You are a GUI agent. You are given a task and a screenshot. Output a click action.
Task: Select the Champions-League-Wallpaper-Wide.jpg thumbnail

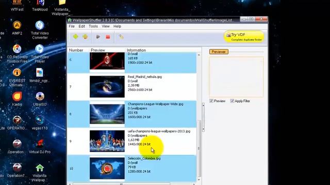[107, 114]
